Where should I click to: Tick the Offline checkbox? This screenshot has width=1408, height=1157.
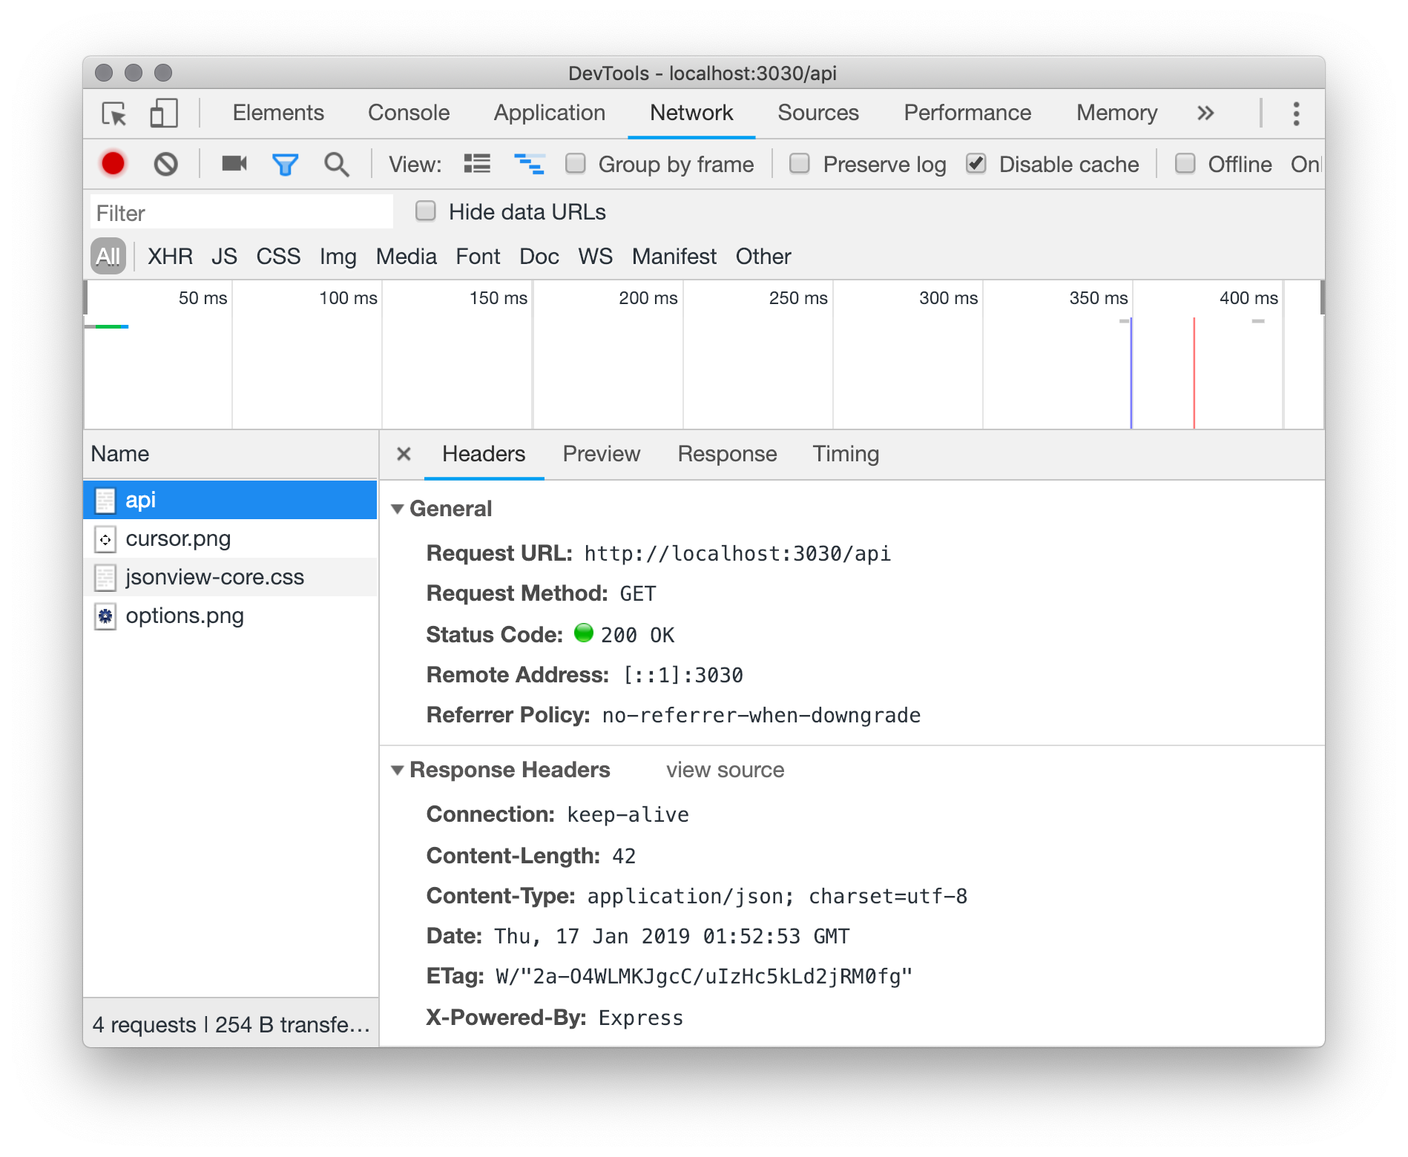click(1185, 163)
